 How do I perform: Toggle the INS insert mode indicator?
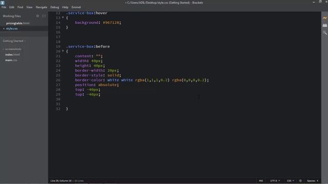(x=261, y=180)
